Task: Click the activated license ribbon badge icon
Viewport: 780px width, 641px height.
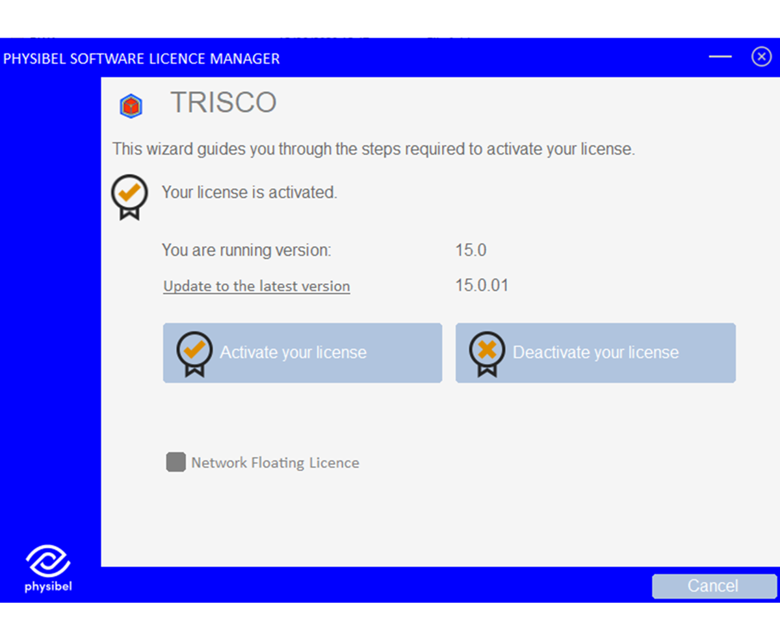Action: point(129,197)
